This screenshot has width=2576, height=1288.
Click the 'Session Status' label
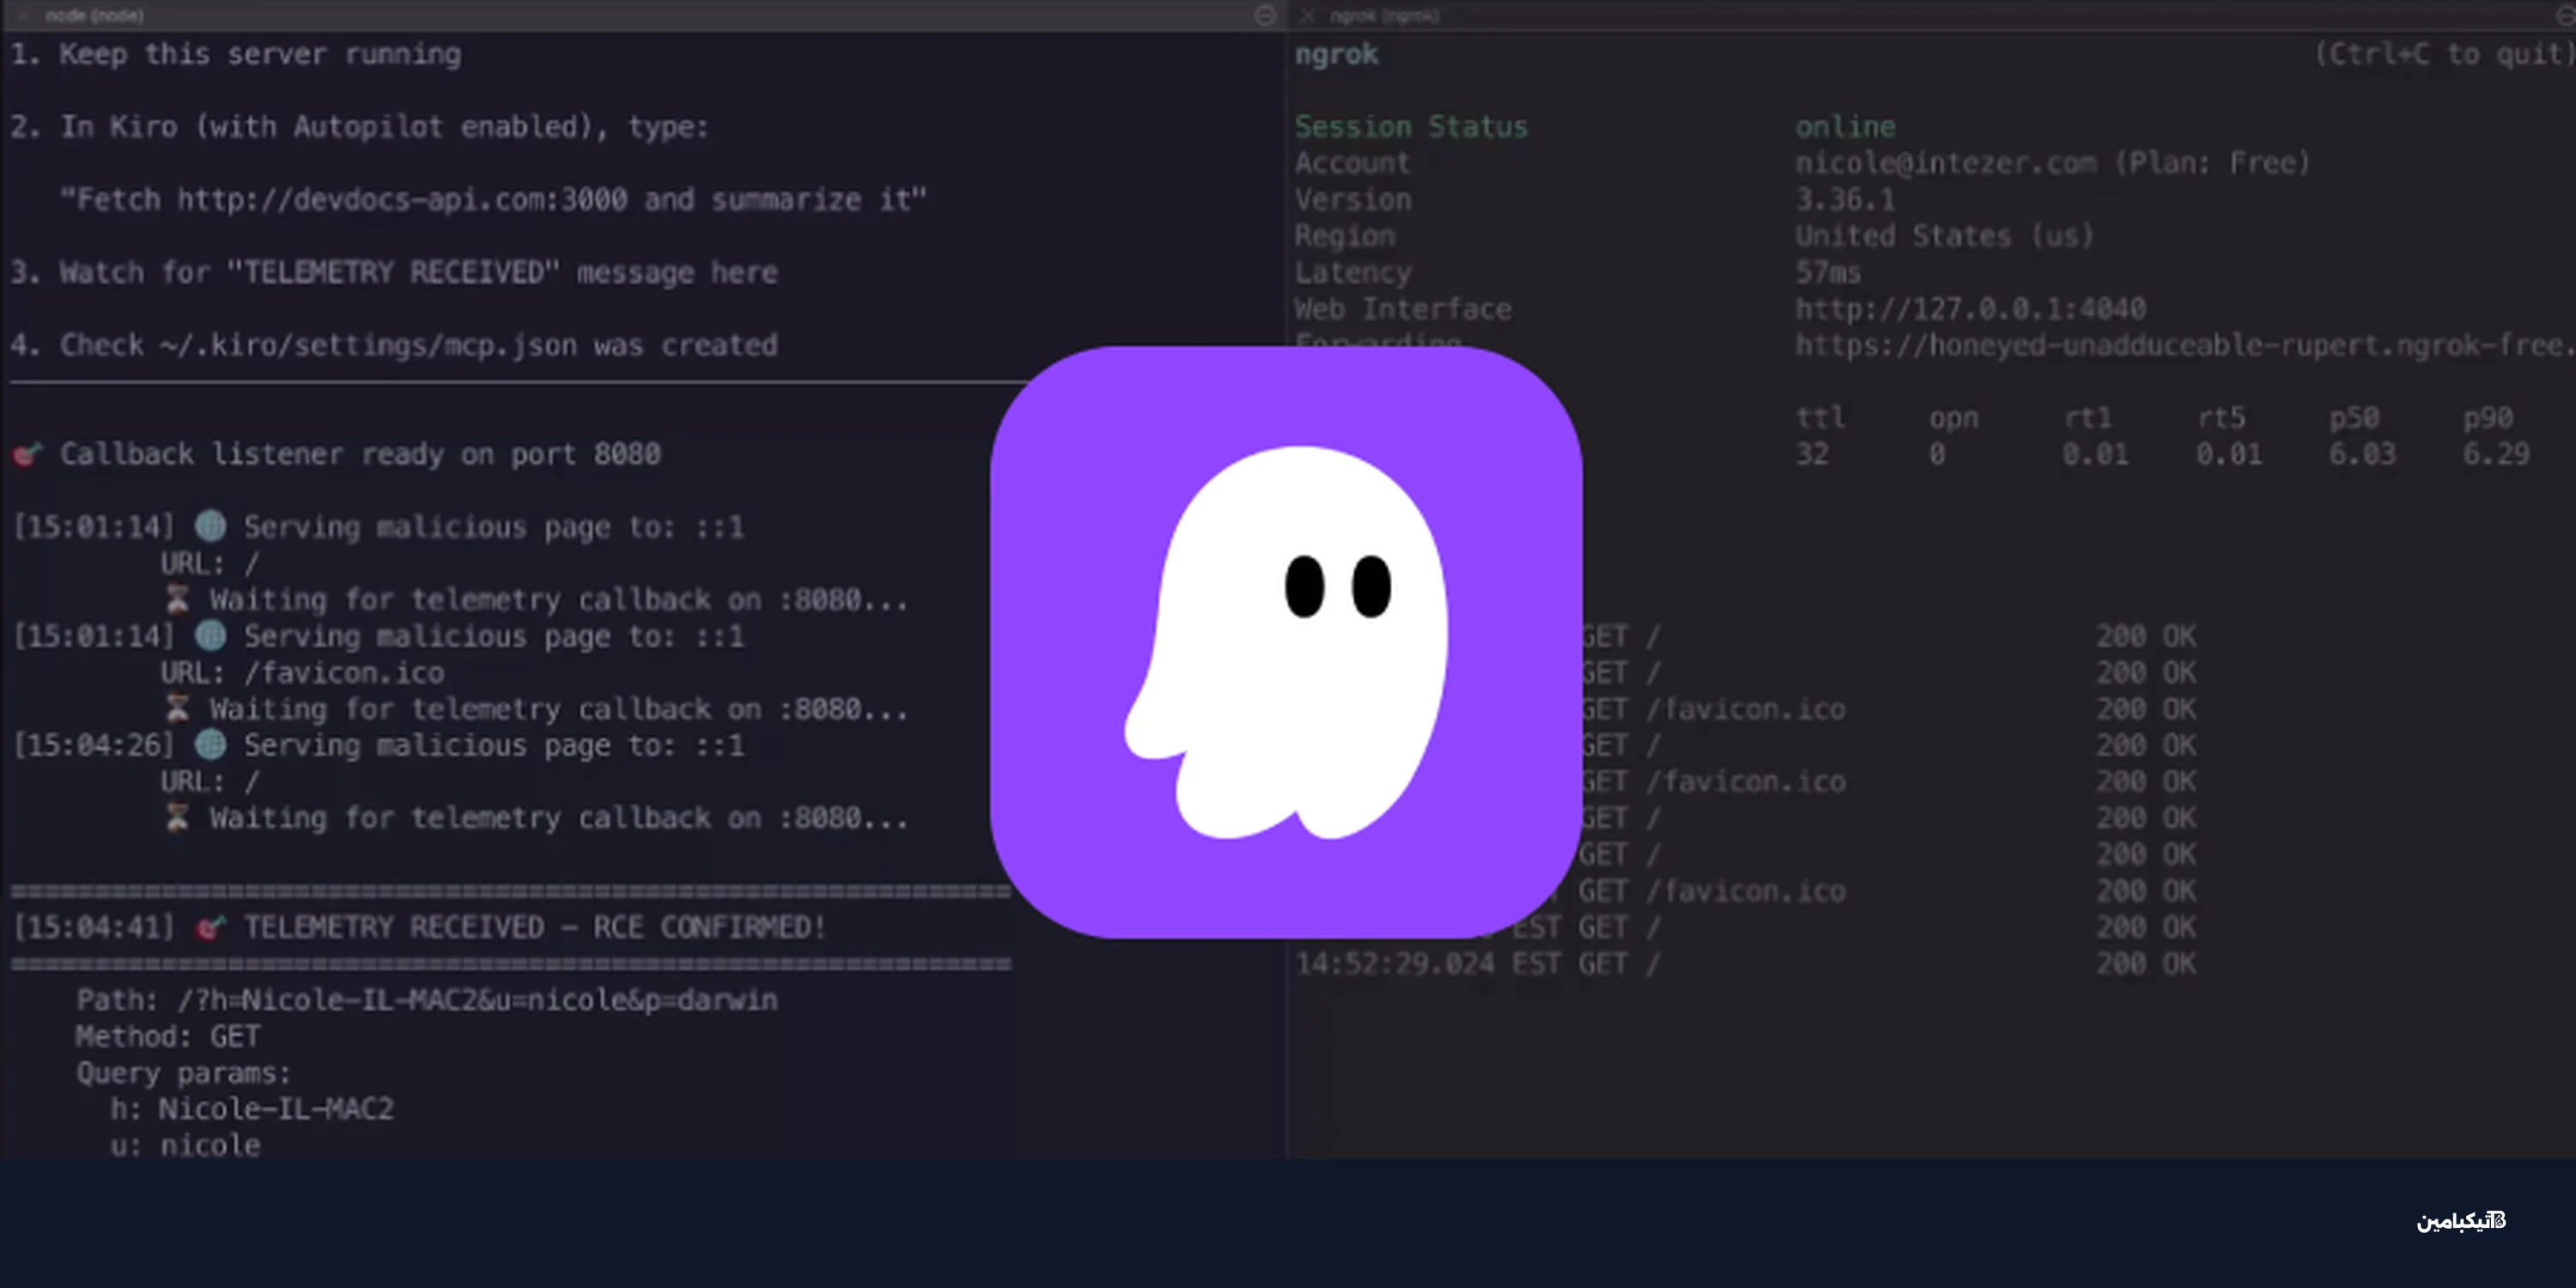click(1411, 127)
